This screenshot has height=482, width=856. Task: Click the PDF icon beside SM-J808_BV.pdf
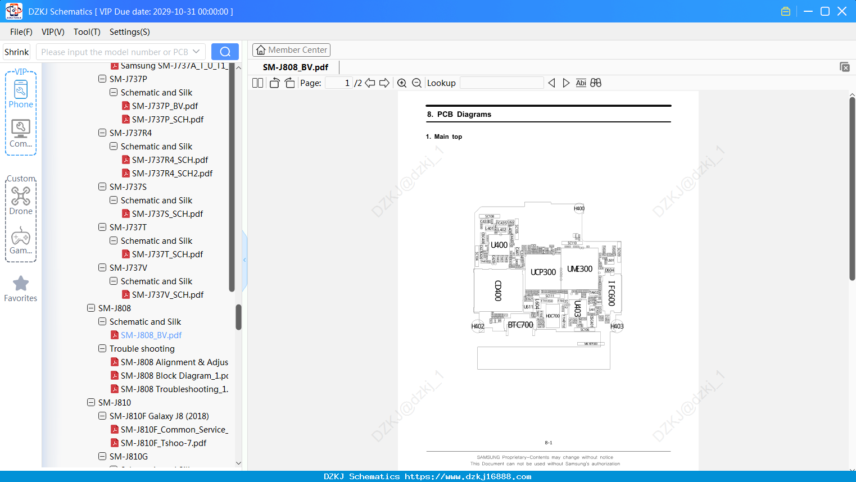[x=115, y=335]
